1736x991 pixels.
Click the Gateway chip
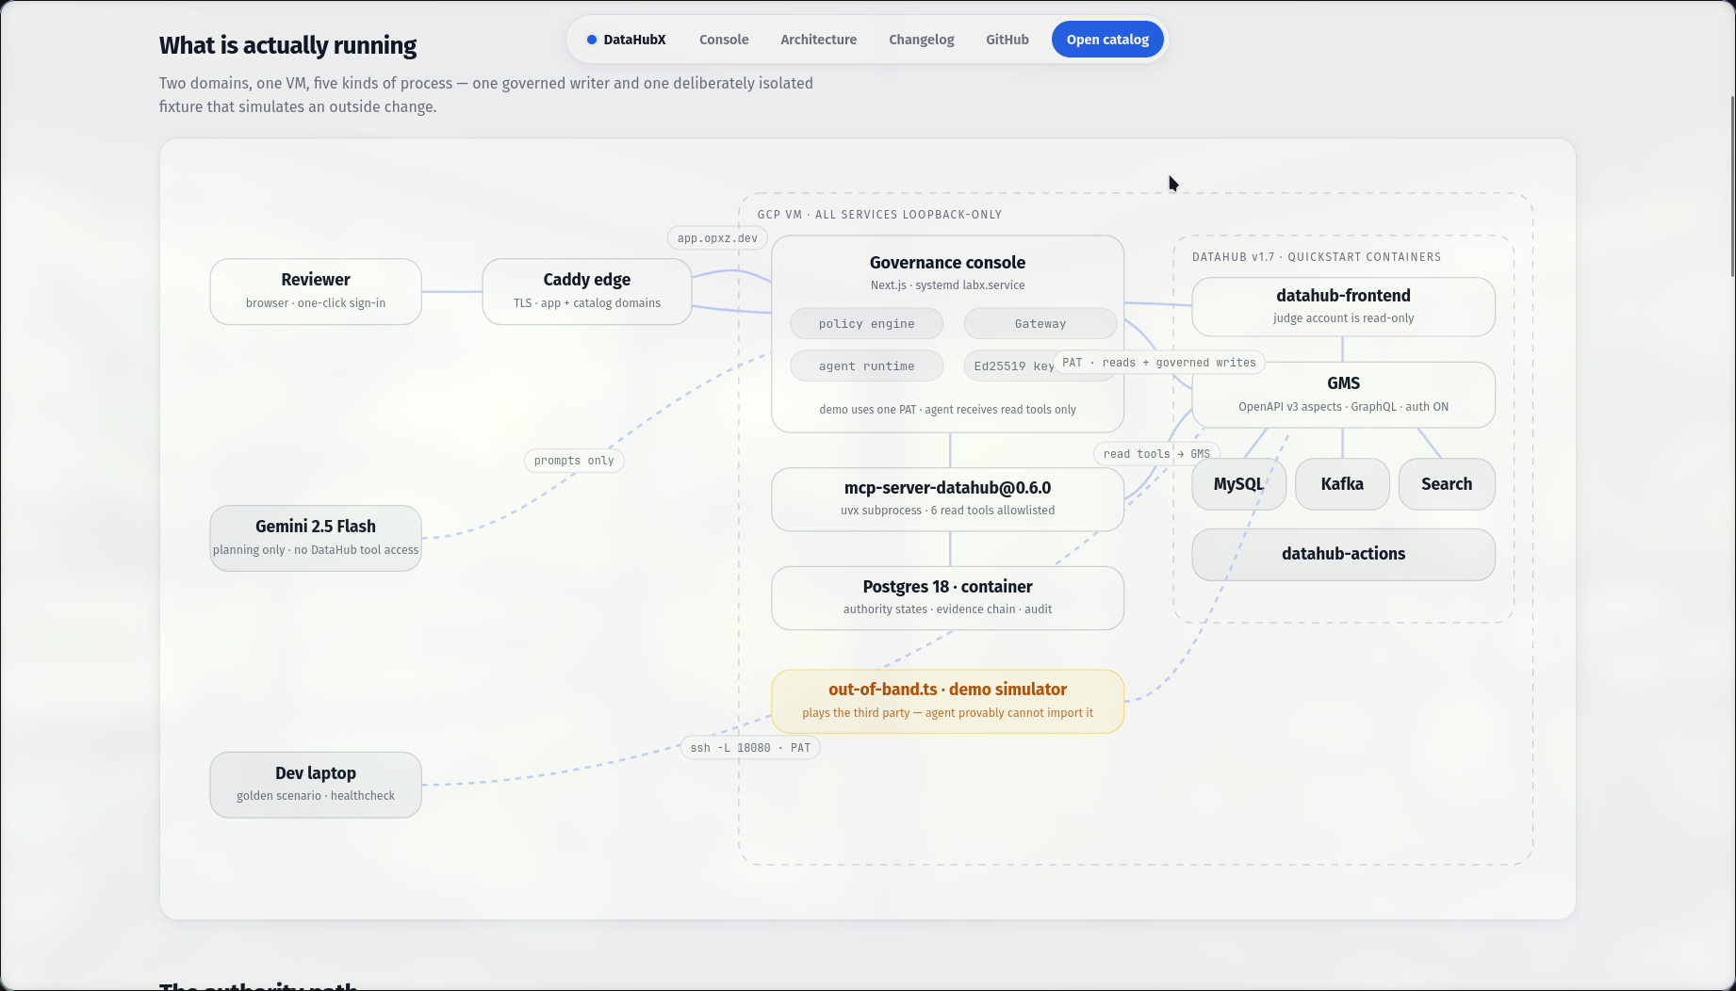(1040, 324)
